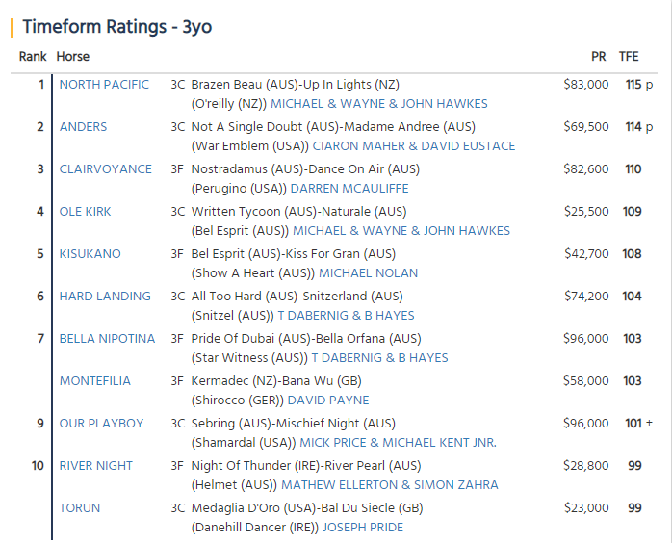The width and height of the screenshot is (672, 543).
Task: Open the ANDERS horse profile link
Action: pos(83,127)
